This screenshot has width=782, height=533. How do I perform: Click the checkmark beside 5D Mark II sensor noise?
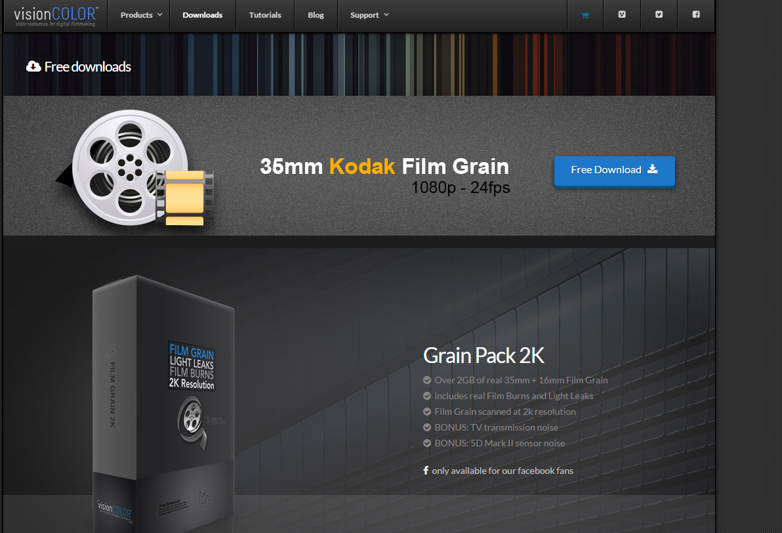point(427,443)
